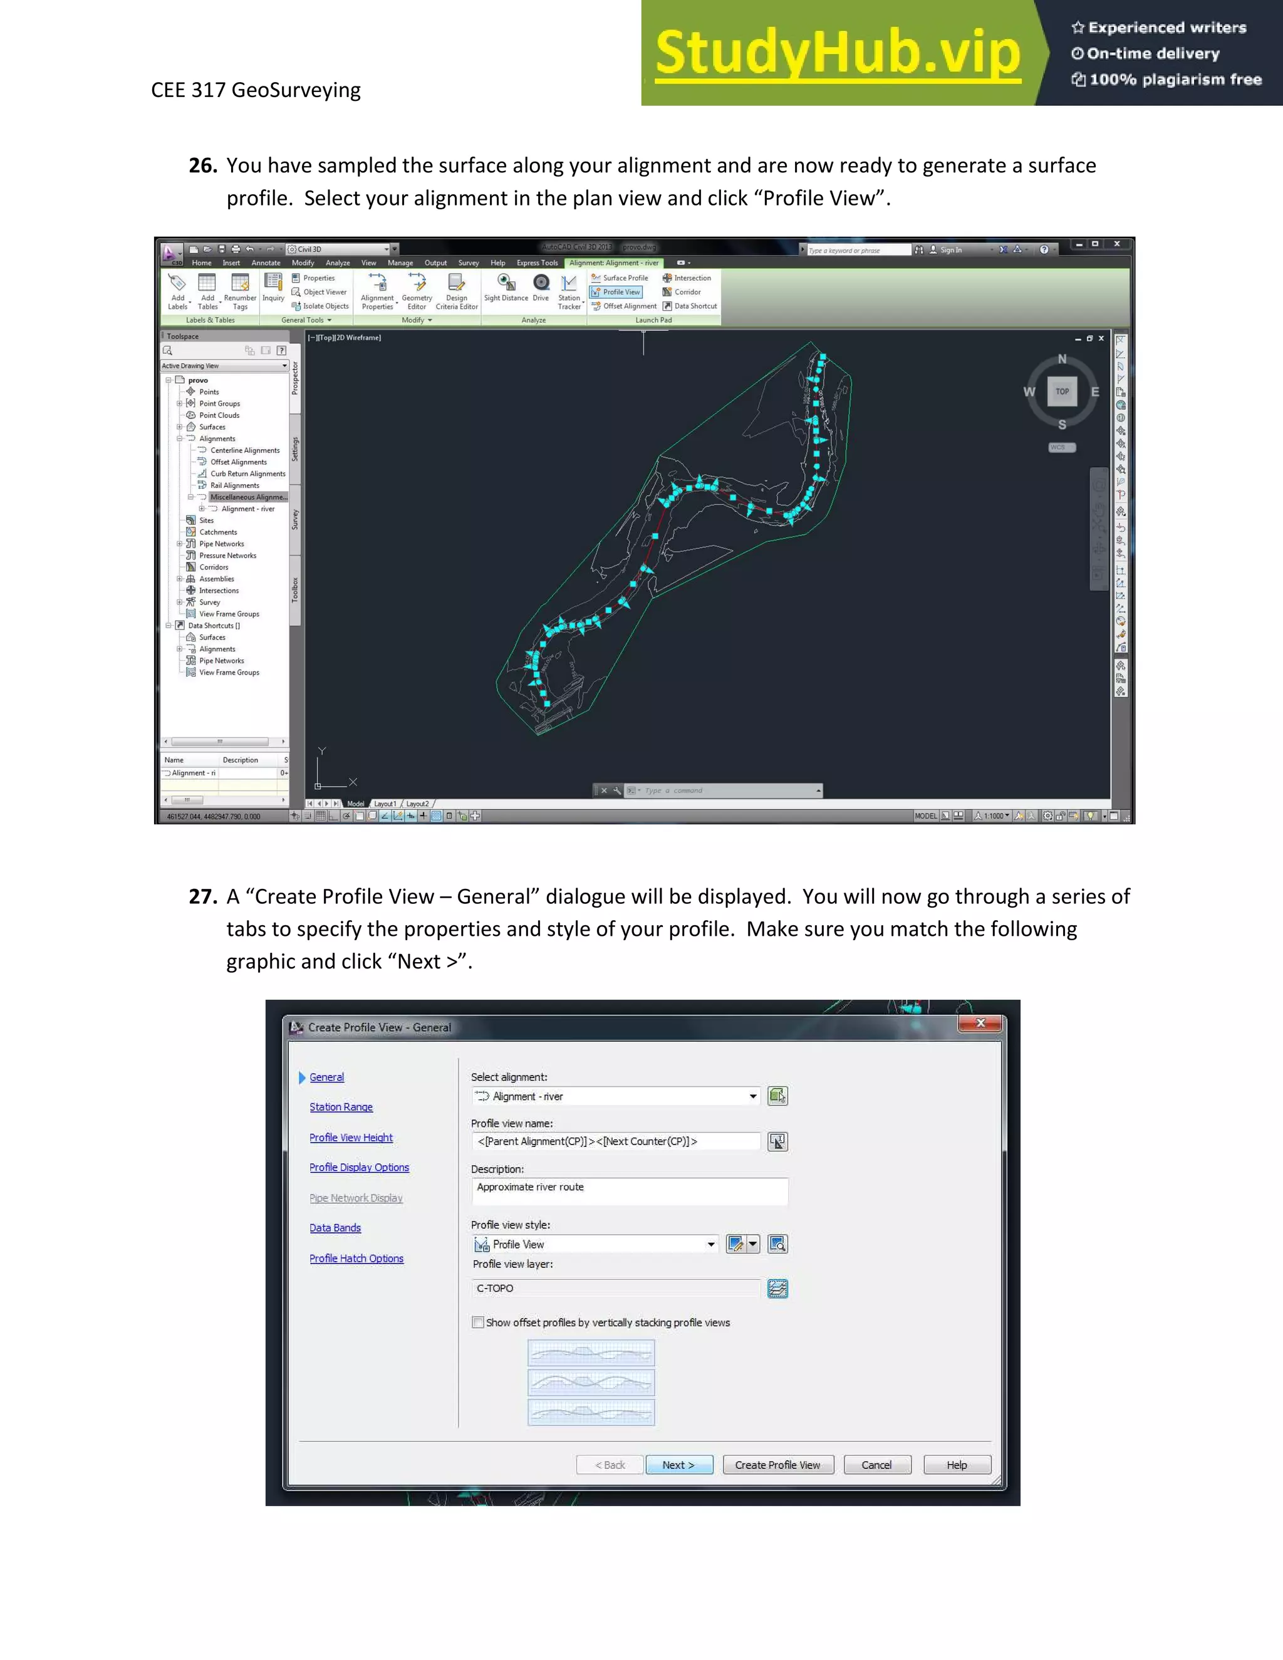Screen dimensions: 1283x1660
Task: Click Profile View in Launch Pad
Action: [616, 292]
